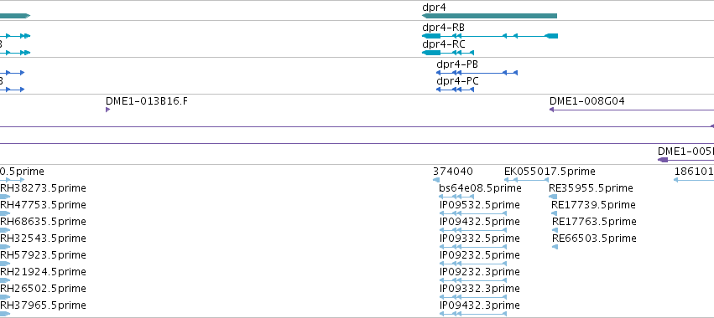
Task: Click the RH68635.5prime label
Action: pyautogui.click(x=43, y=221)
